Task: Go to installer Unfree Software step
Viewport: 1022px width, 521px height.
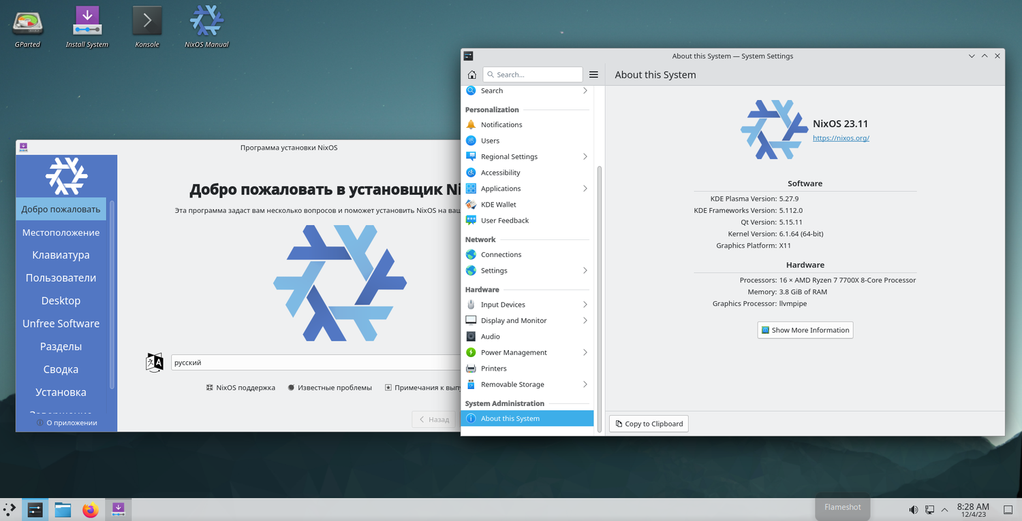Action: 61,324
